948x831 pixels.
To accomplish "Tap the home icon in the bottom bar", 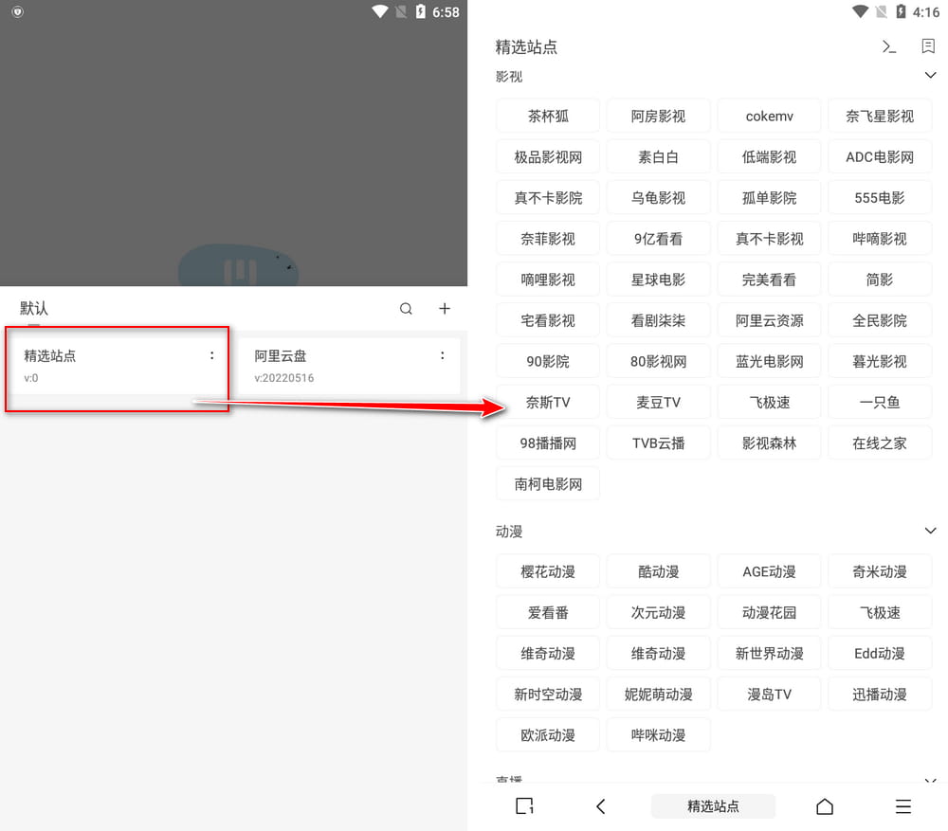I will [824, 806].
